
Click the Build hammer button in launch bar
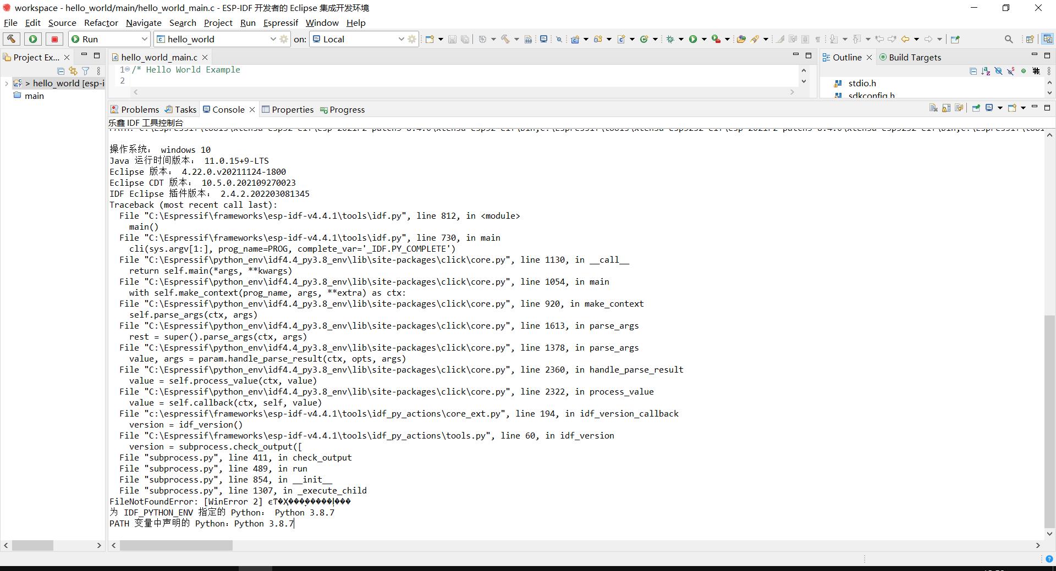point(12,39)
